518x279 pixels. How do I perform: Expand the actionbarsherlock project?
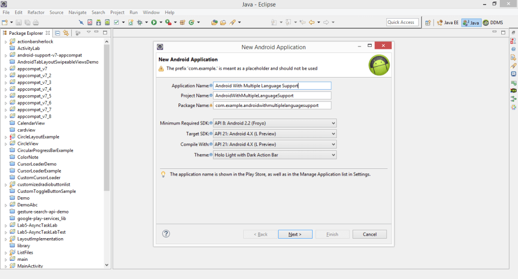(x=6, y=42)
